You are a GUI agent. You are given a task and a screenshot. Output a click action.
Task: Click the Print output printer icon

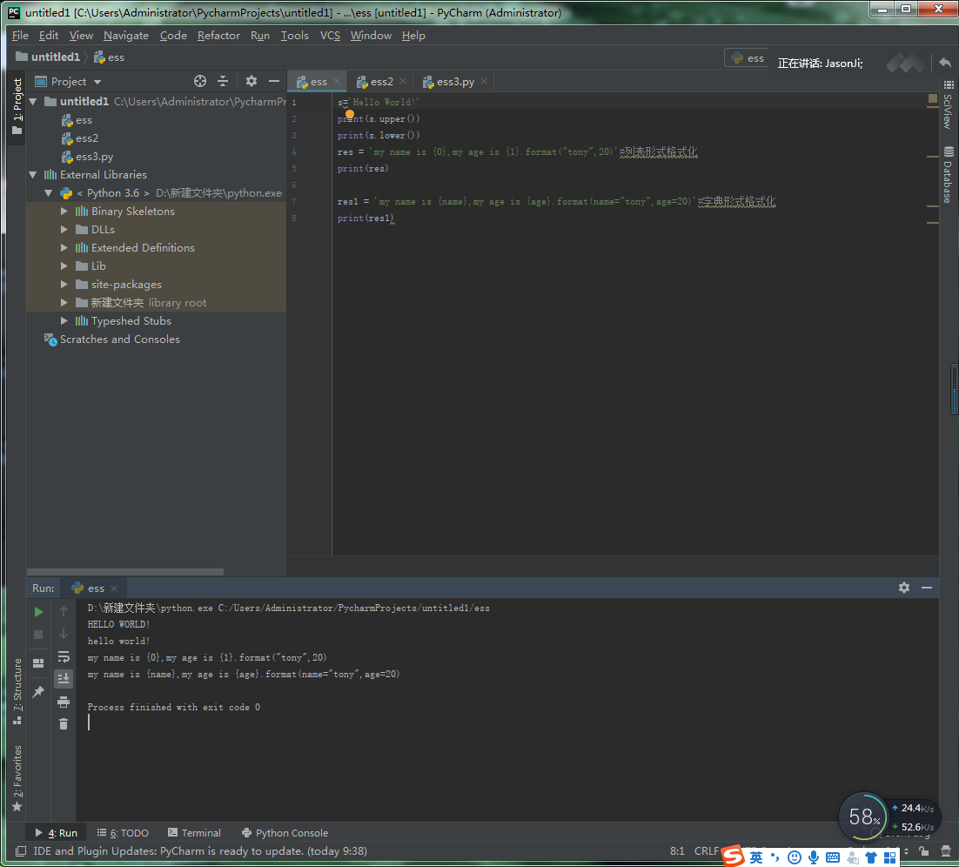click(x=64, y=702)
